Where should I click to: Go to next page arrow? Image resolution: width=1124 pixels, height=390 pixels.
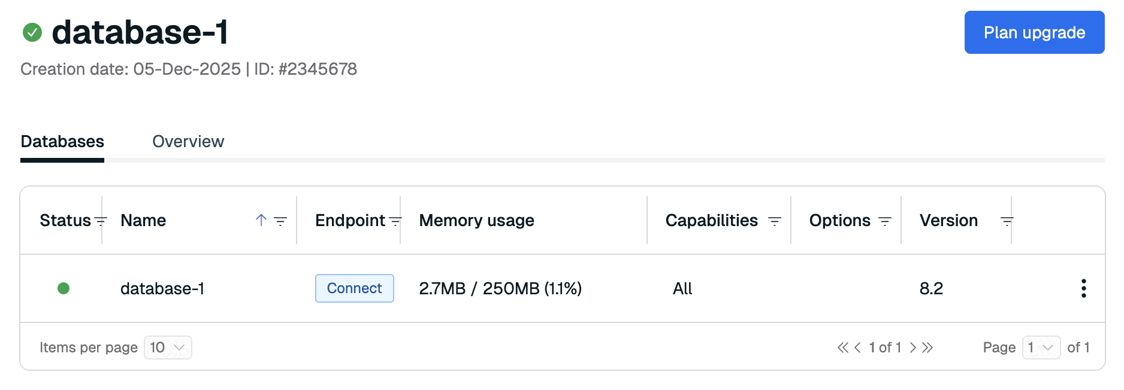click(913, 348)
